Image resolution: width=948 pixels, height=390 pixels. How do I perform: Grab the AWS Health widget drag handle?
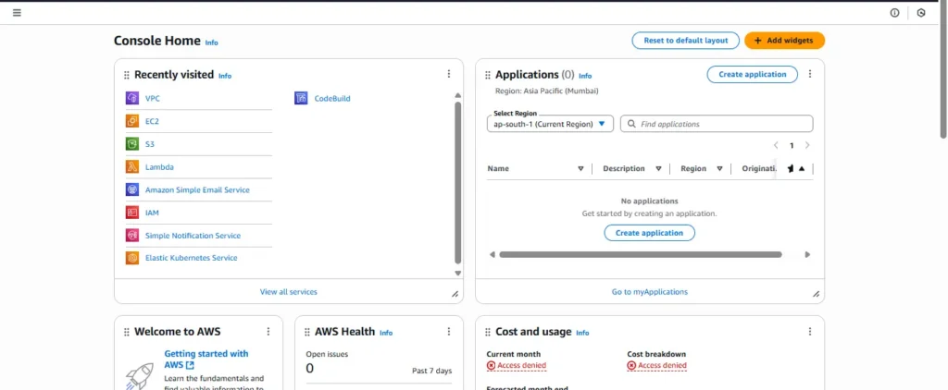click(x=307, y=332)
